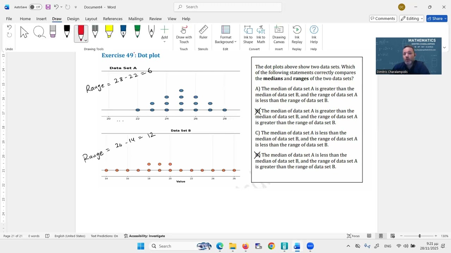Open the Format Background dropdown

point(226,34)
